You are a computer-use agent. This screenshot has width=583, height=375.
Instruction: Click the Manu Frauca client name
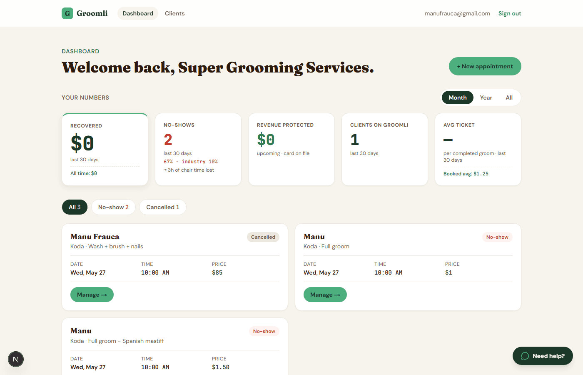click(x=95, y=237)
